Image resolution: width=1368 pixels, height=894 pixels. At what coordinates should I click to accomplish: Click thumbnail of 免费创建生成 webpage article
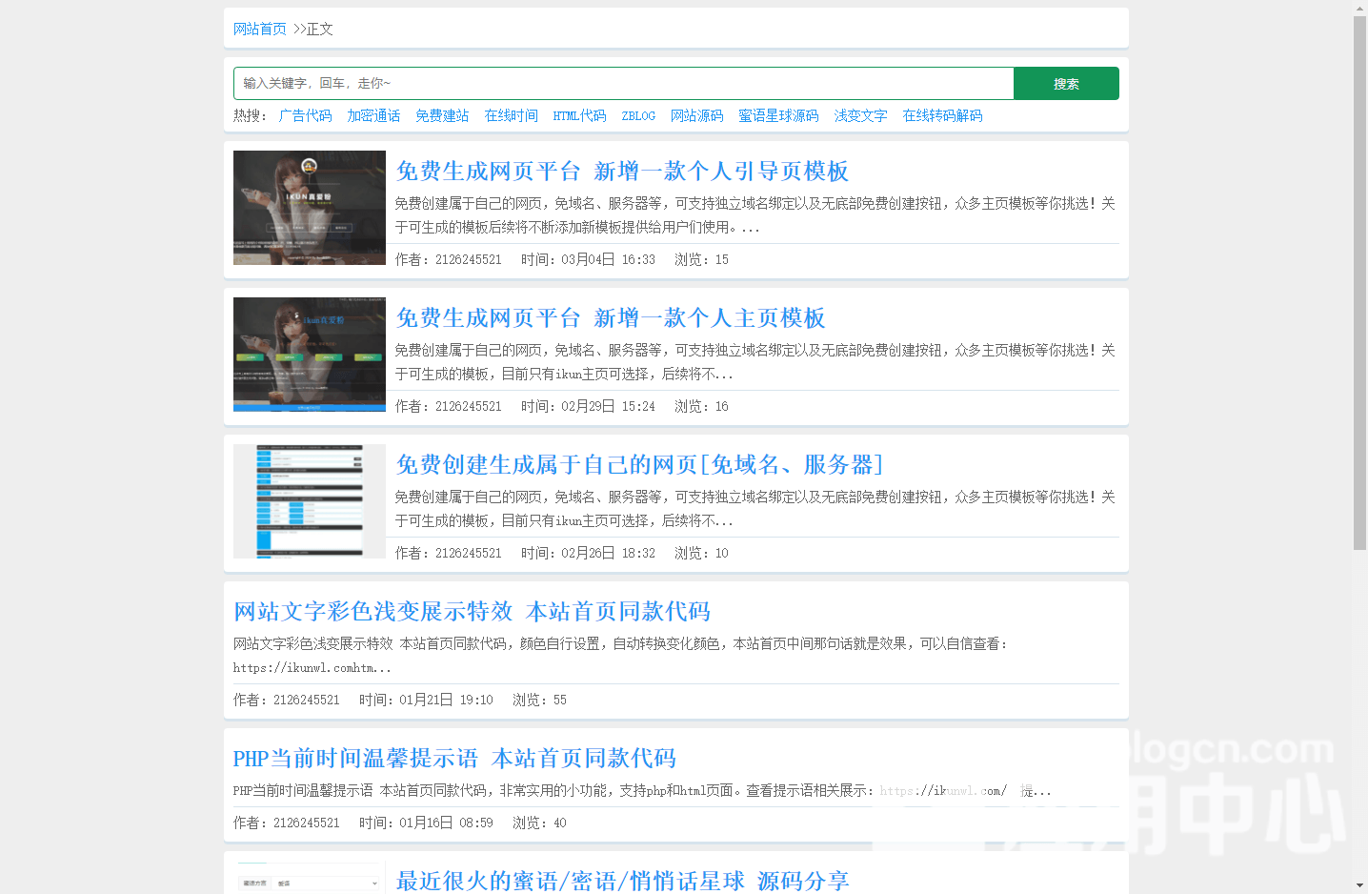310,501
